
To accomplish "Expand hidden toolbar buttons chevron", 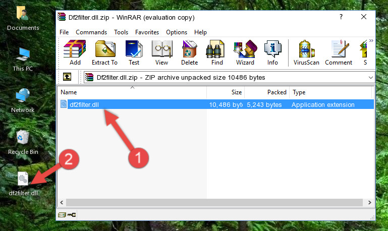I will 371,40.
